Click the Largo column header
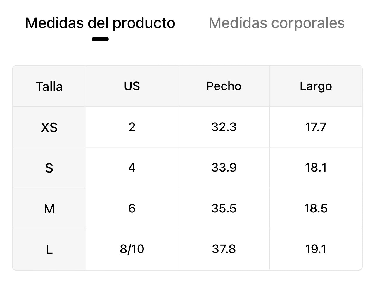The width and height of the screenshot is (377, 284). (x=316, y=86)
